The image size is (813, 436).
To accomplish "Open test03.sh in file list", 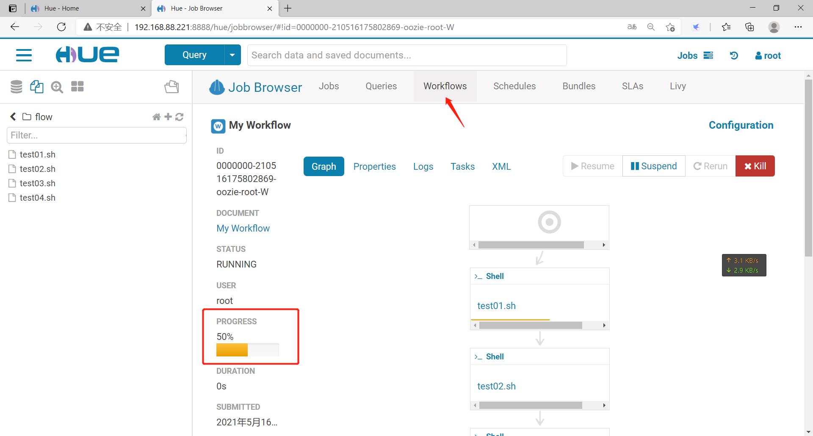I will click(37, 183).
